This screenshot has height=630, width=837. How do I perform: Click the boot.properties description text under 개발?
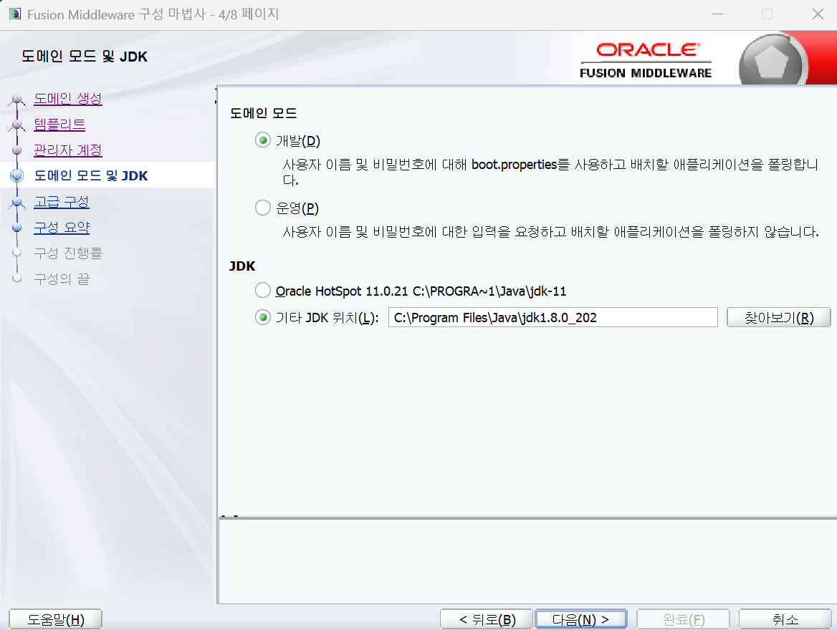[x=550, y=172]
